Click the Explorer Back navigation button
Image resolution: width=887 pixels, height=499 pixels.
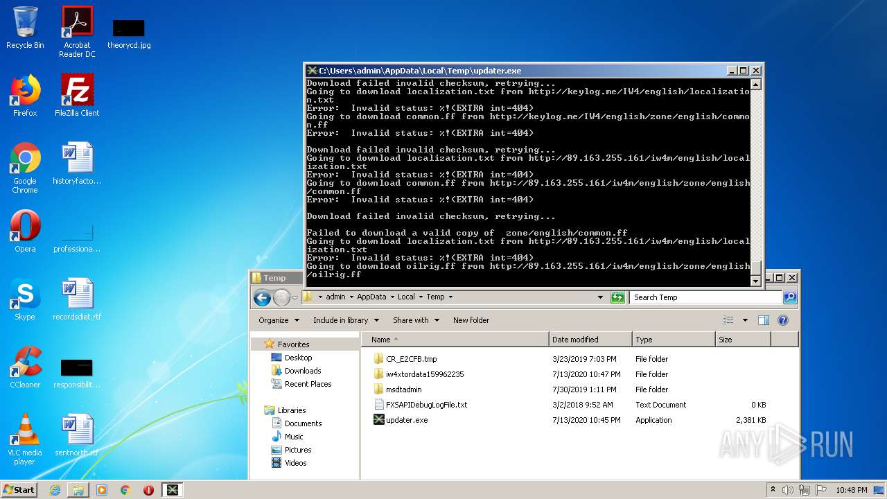[x=262, y=297]
